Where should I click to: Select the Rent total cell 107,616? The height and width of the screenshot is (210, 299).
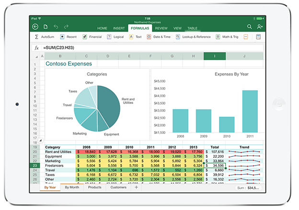215,152
